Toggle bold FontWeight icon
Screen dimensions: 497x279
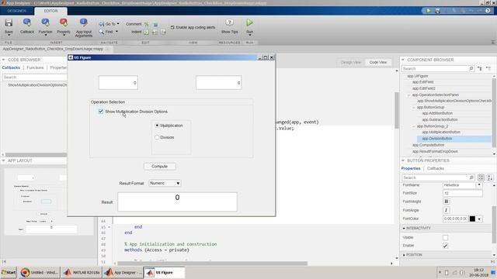(x=446, y=201)
